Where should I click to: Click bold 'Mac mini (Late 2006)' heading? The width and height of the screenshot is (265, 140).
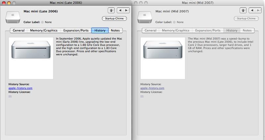[x=40, y=11]
